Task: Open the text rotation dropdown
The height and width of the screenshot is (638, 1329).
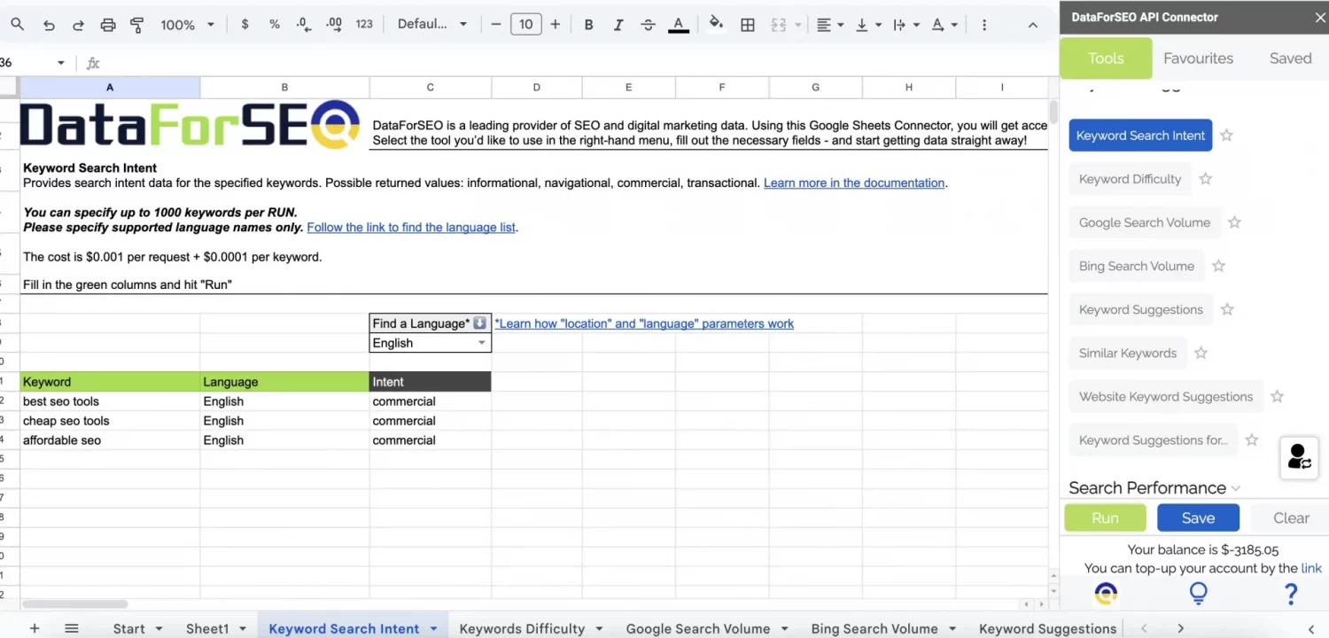Action: [944, 25]
